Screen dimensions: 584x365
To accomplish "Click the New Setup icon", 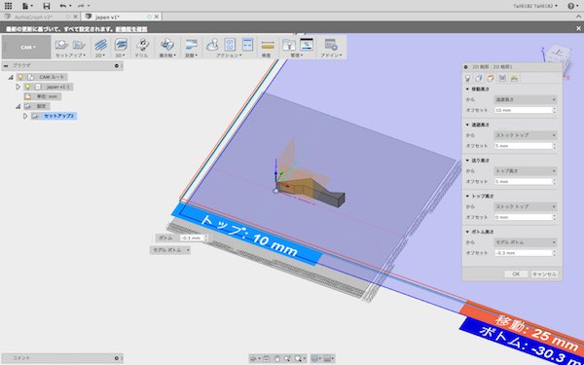I will tap(61, 45).
